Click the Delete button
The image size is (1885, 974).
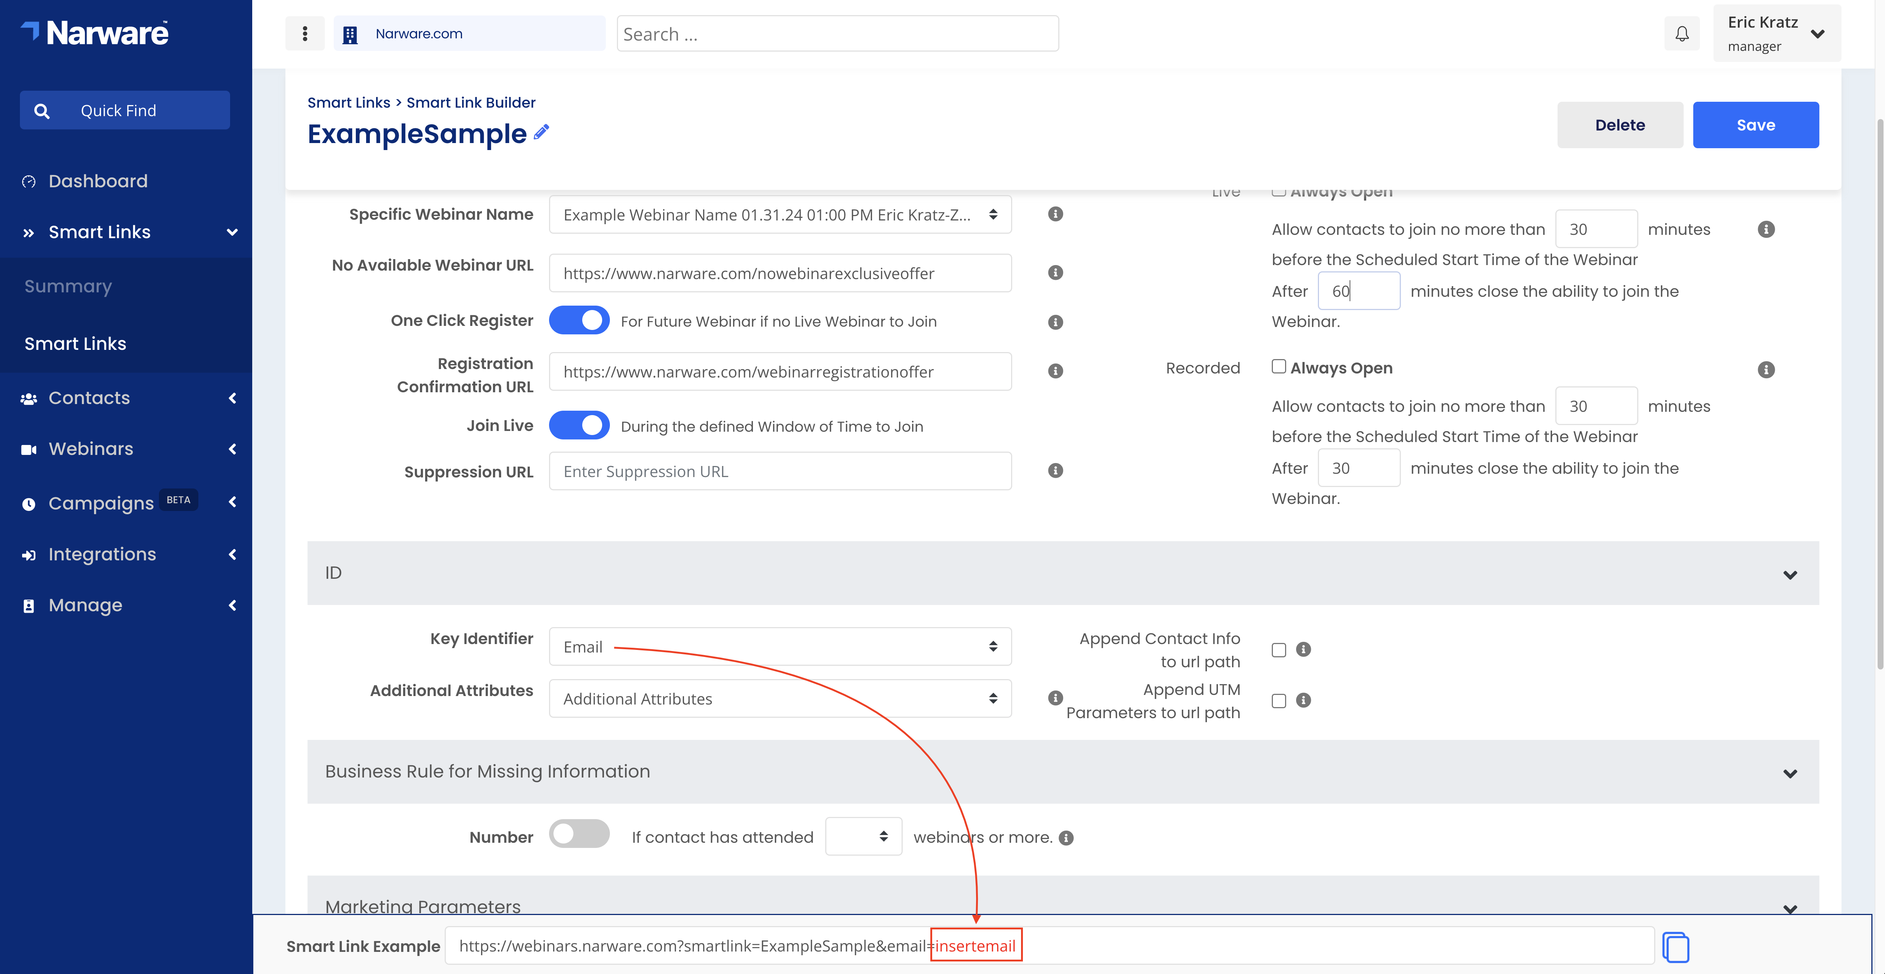tap(1620, 125)
